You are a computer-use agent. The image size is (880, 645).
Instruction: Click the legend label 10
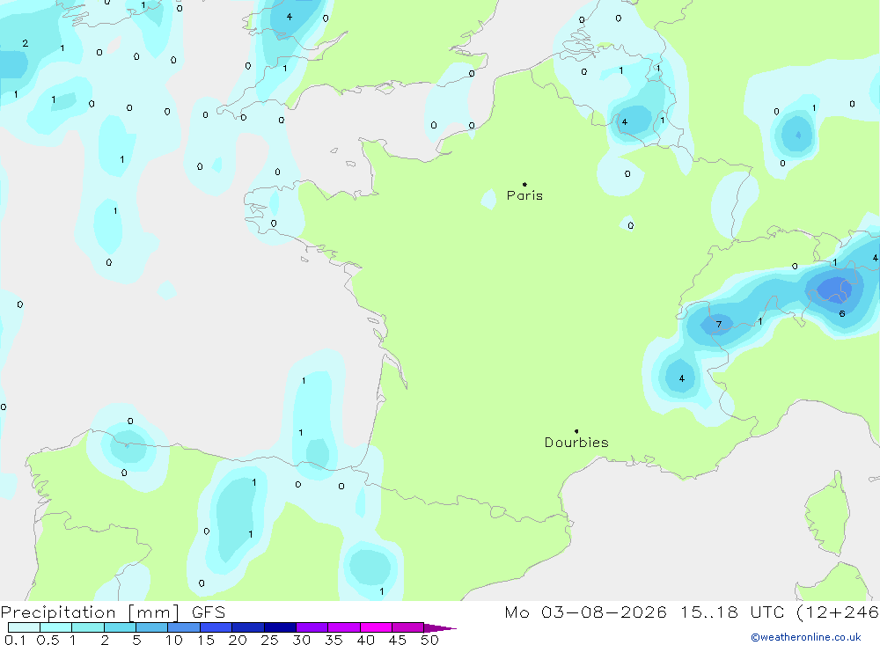click(173, 640)
